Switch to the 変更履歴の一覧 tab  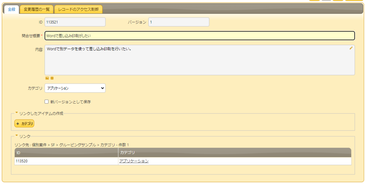pyautogui.click(x=37, y=10)
